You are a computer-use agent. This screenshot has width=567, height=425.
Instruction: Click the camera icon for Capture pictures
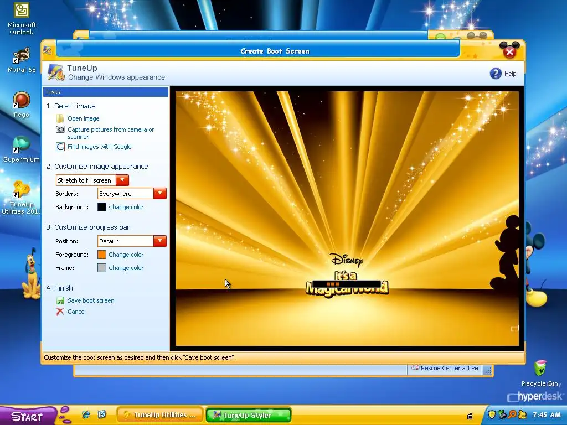click(60, 129)
